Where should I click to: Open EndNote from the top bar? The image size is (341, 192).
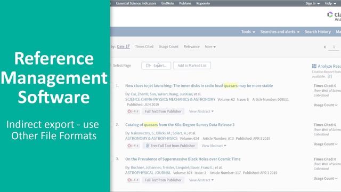(x=167, y=3)
